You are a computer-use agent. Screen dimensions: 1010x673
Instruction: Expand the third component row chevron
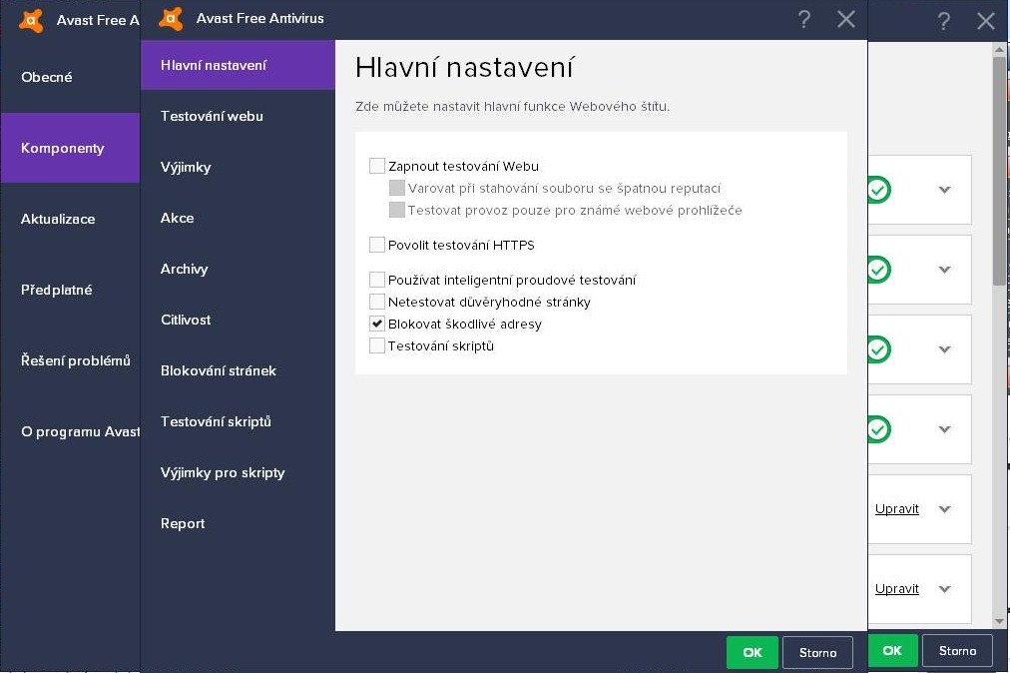pyautogui.click(x=945, y=349)
